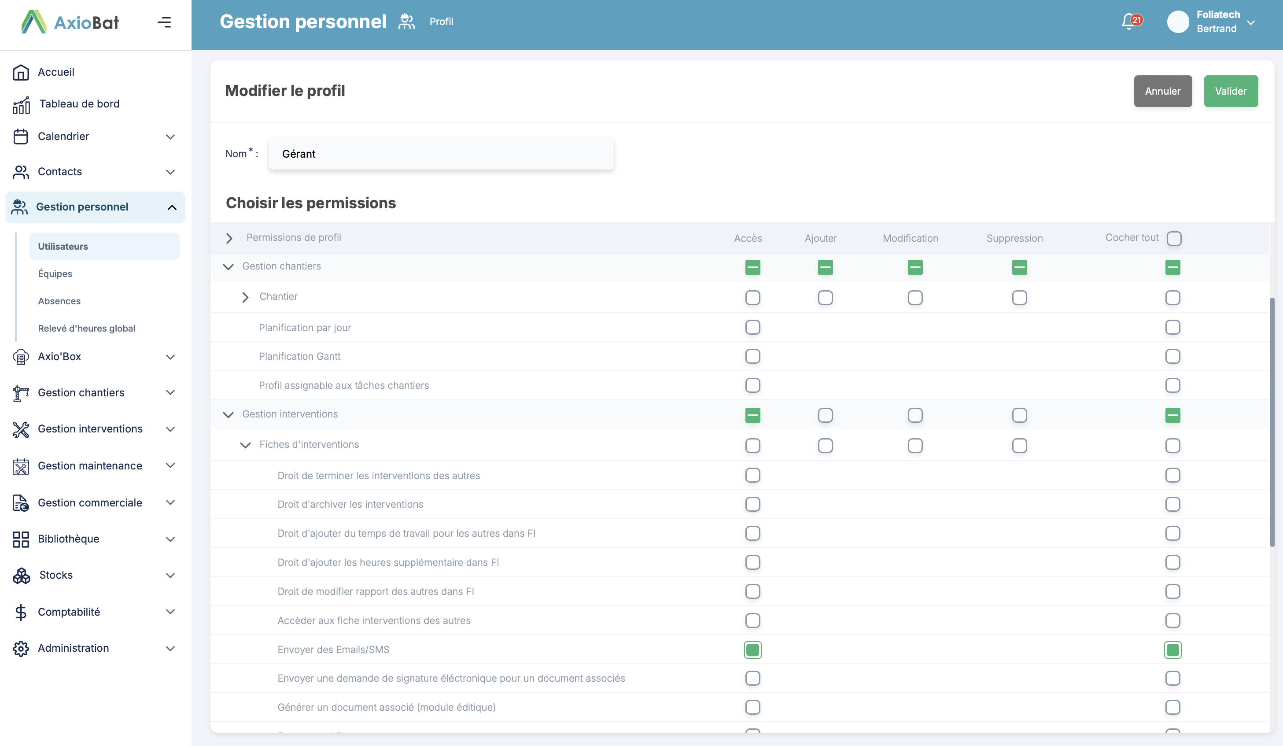The width and height of the screenshot is (1283, 746).
Task: Click the Accueil home icon
Action: click(20, 72)
